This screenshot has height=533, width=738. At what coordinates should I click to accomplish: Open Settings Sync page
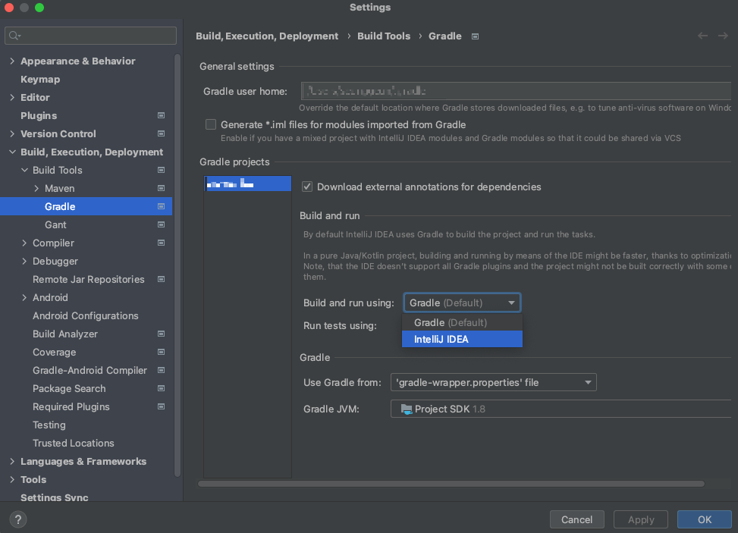[54, 497]
